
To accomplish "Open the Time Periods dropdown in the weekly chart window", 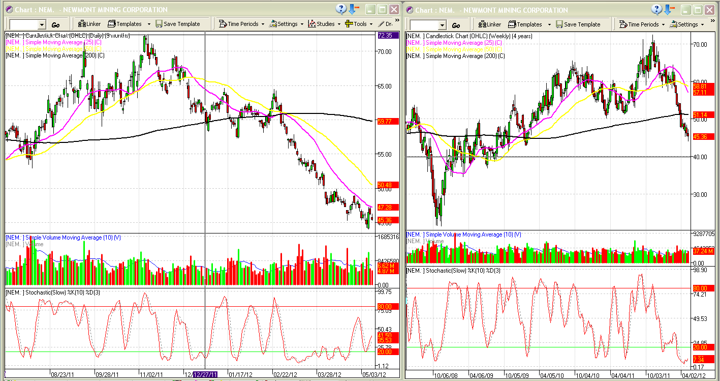I will 642,24.
